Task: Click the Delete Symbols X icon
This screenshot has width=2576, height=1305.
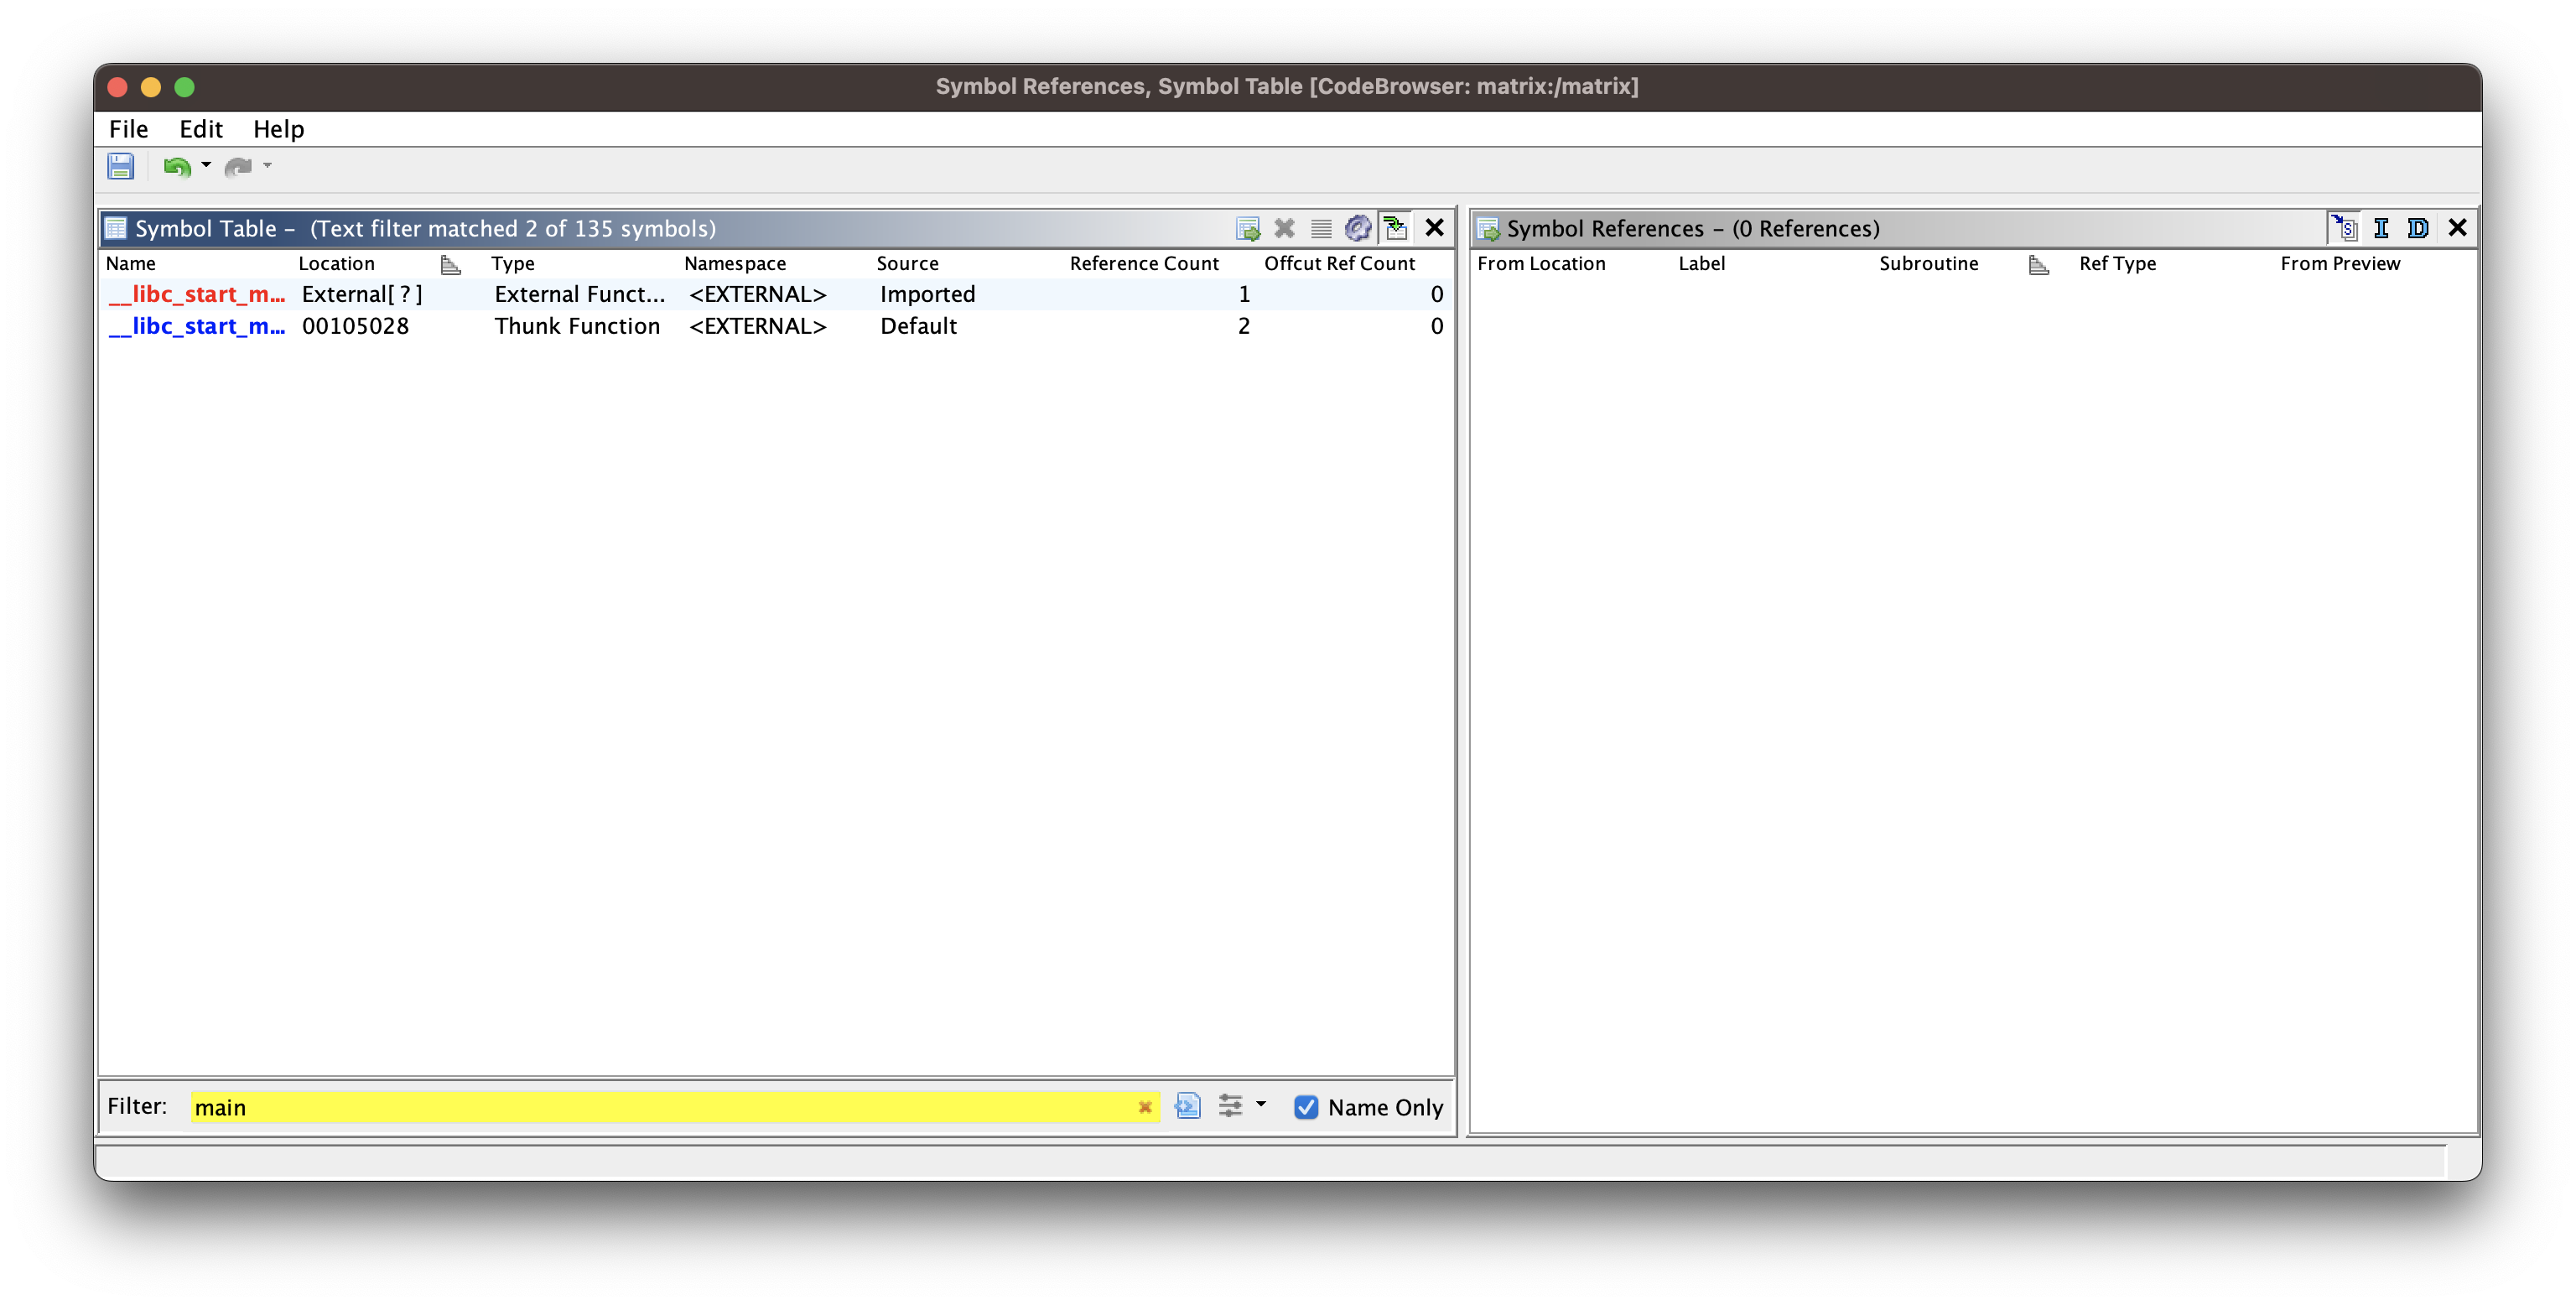Action: 1284,229
